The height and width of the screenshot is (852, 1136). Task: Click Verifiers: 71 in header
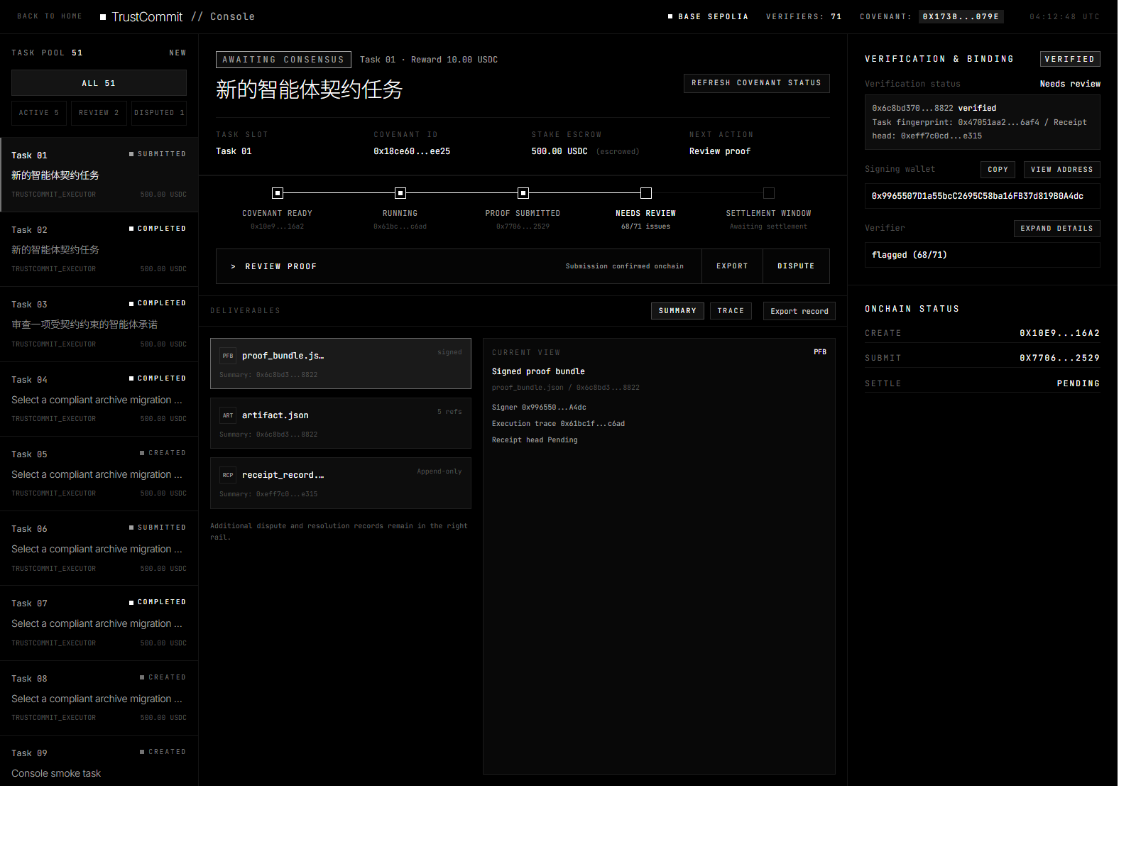point(804,16)
